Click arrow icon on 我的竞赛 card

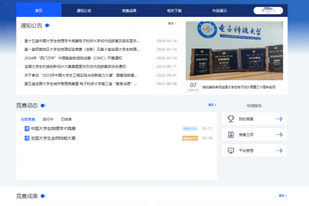279,119
